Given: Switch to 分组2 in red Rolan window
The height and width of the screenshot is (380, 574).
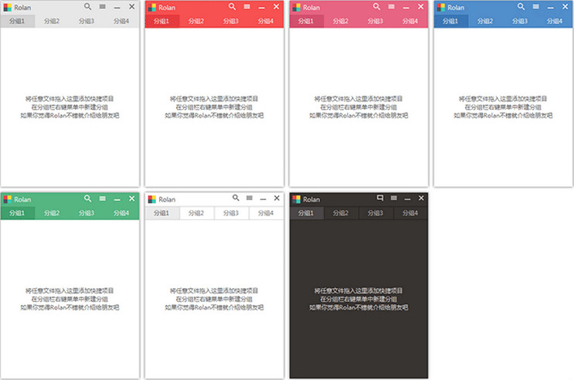Looking at the screenshot, I should [x=196, y=21].
